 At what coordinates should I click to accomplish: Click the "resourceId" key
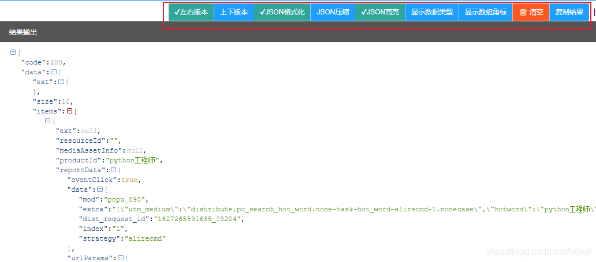(80, 141)
